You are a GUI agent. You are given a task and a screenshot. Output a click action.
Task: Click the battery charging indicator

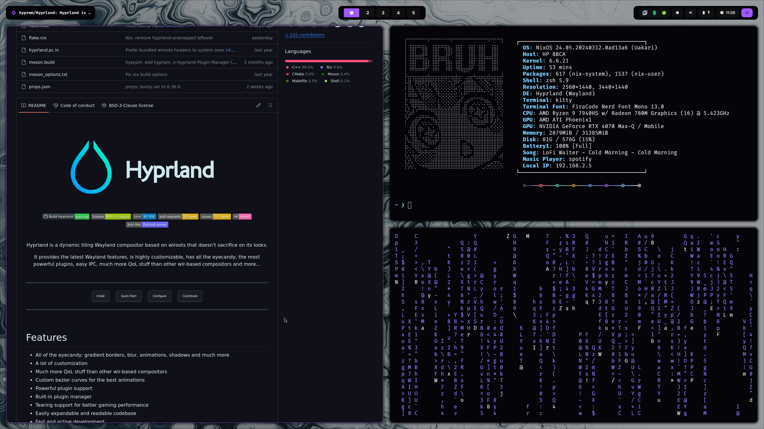706,13
